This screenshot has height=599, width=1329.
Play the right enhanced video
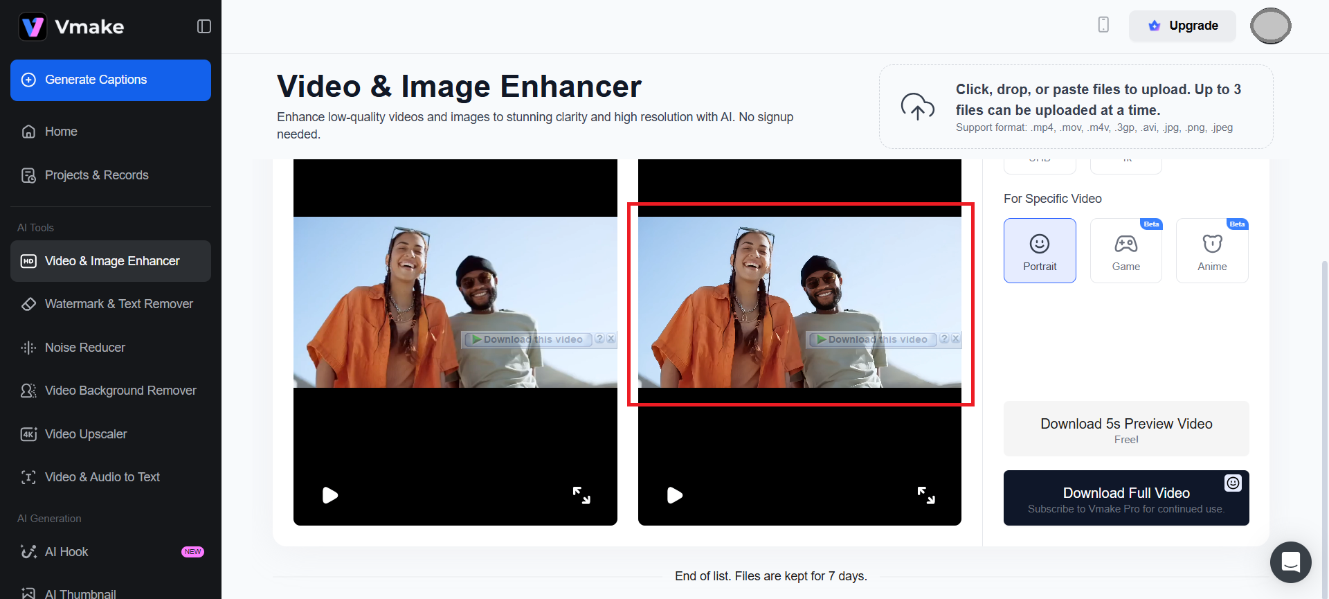pyautogui.click(x=675, y=495)
